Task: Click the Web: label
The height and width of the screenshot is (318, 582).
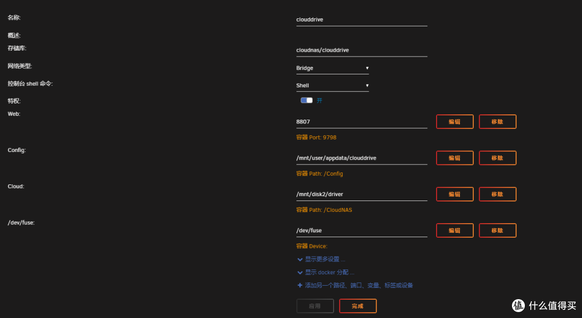Action: 13,114
